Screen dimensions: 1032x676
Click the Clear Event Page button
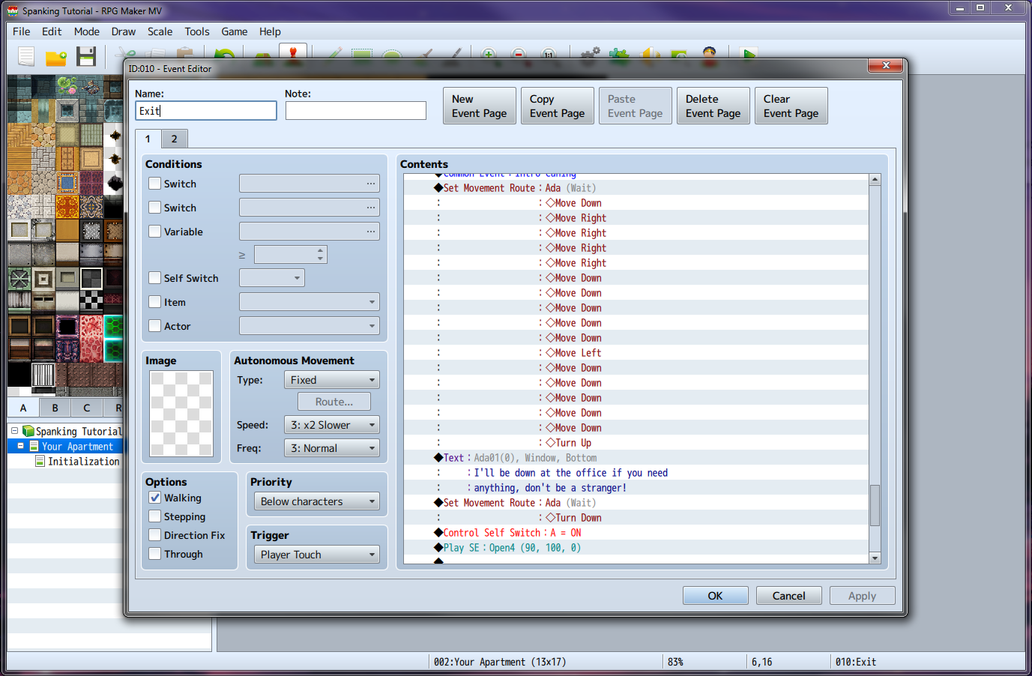tap(791, 106)
